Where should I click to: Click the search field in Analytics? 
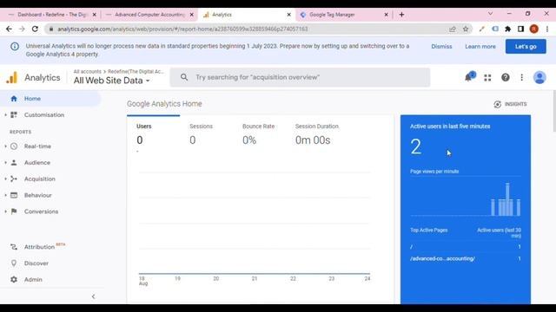pyautogui.click(x=300, y=77)
